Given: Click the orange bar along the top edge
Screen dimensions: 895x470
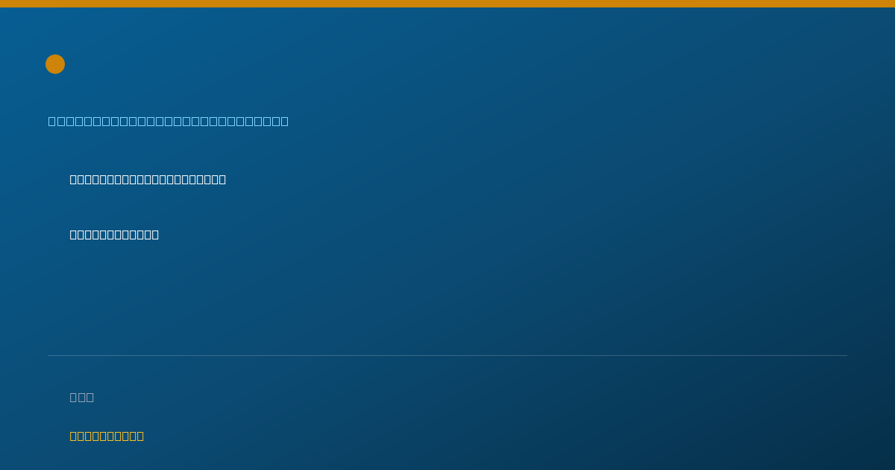Looking at the screenshot, I should [x=447, y=4].
